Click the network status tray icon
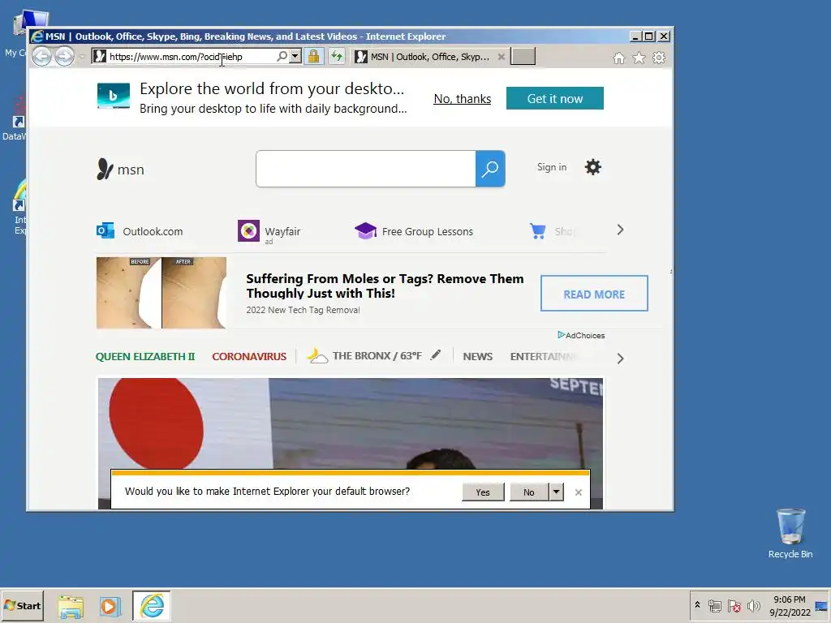831x623 pixels. [x=715, y=605]
